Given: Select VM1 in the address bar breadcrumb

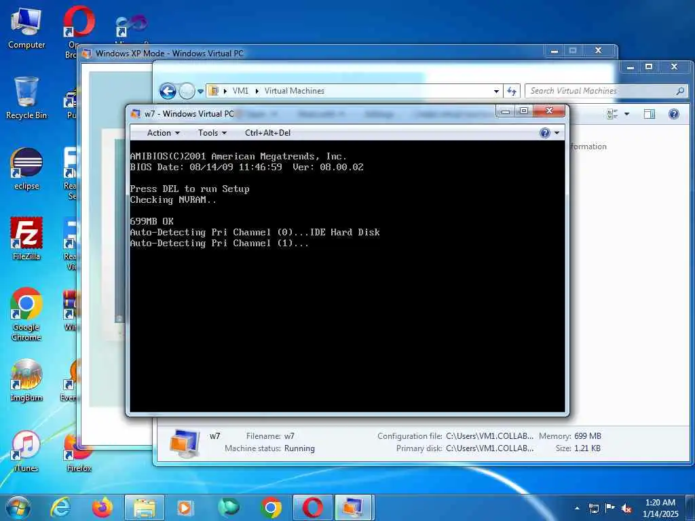Looking at the screenshot, I should point(241,91).
